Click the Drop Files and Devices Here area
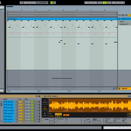Screen dimensions: 131x131 tap(62, 78)
